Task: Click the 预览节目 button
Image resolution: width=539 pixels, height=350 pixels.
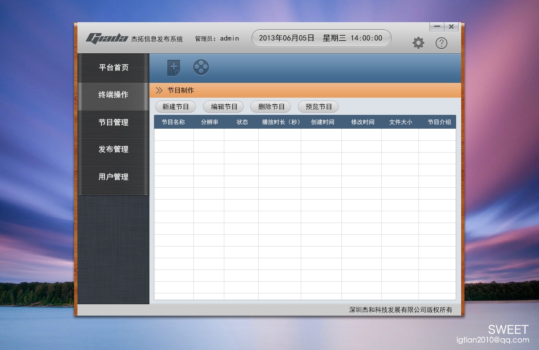Action: (x=318, y=107)
